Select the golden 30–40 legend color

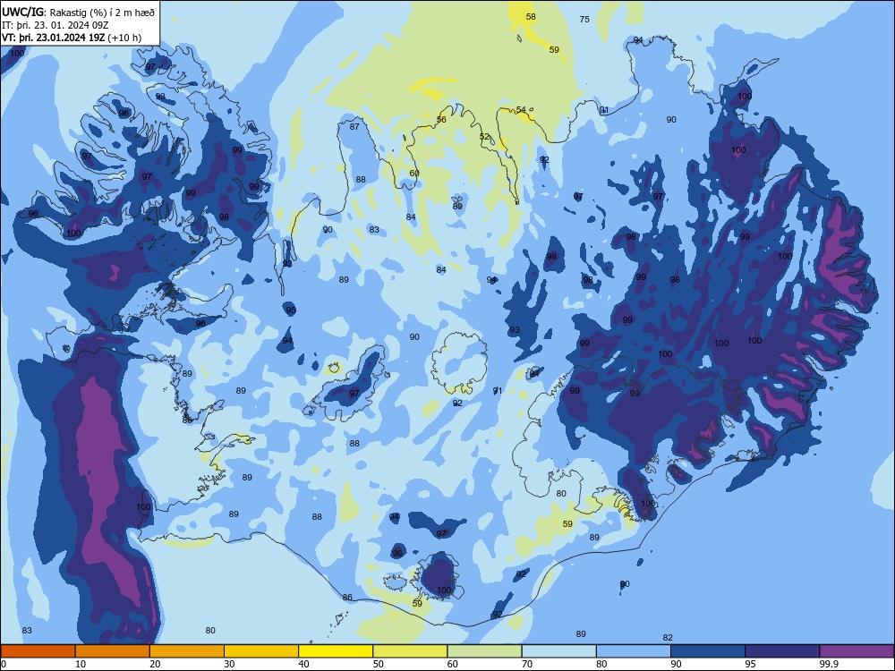click(x=261, y=651)
